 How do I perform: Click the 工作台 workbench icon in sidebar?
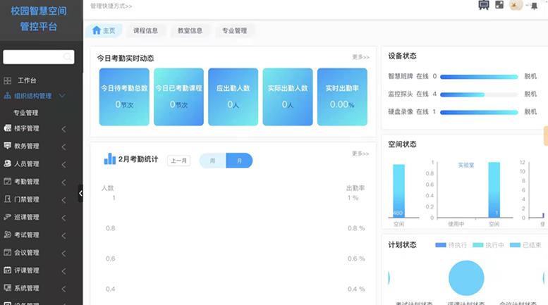[x=8, y=81]
